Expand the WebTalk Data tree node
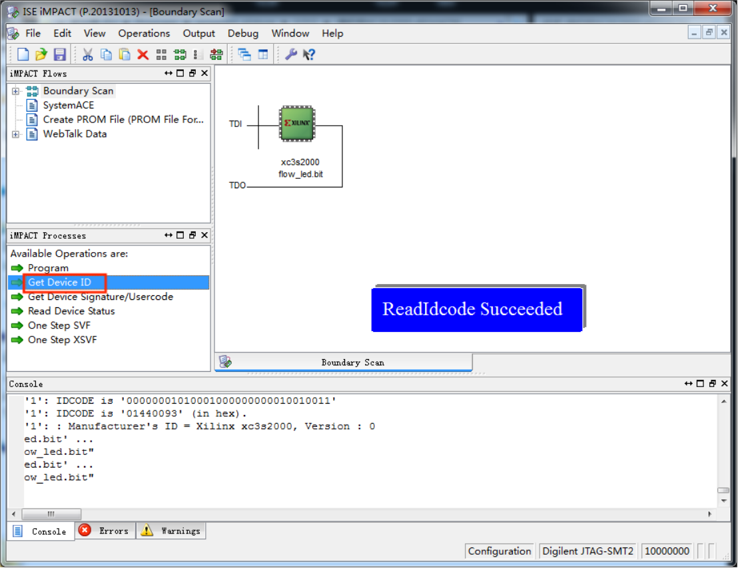The width and height of the screenshot is (738, 568). tap(15, 134)
